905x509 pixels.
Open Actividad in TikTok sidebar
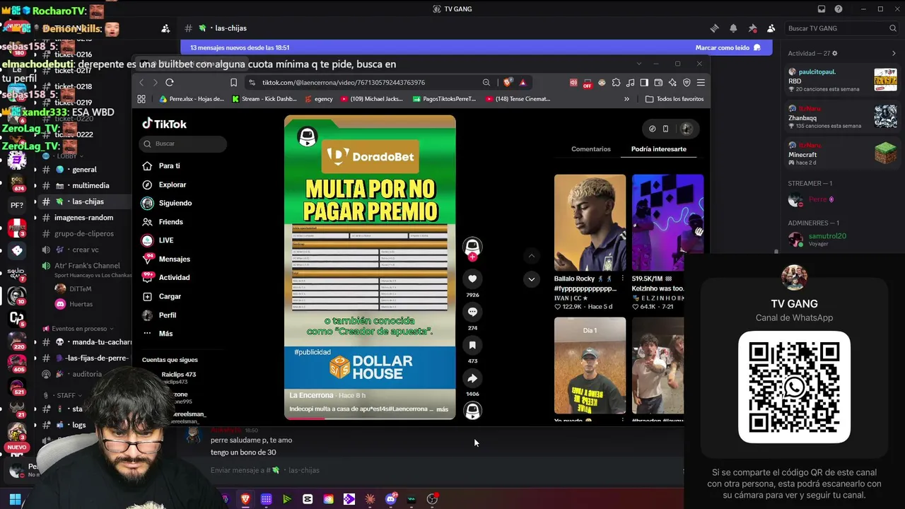[174, 278]
